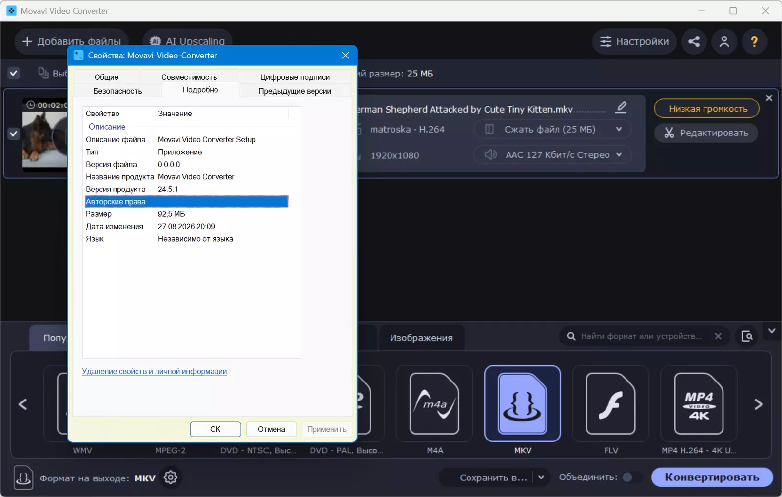Switch to the Общие tab
Image resolution: width=782 pixels, height=497 pixels.
[106, 77]
